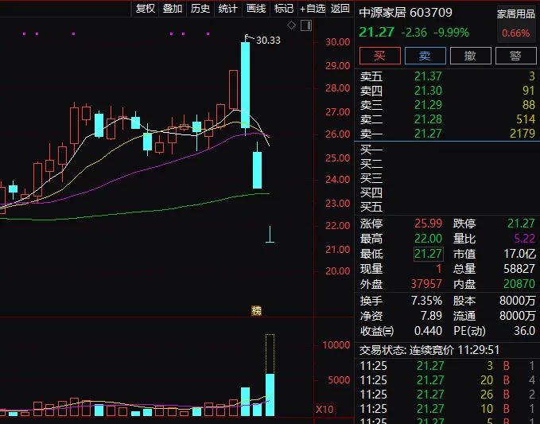Click the X10 volume scale label

(x=324, y=409)
